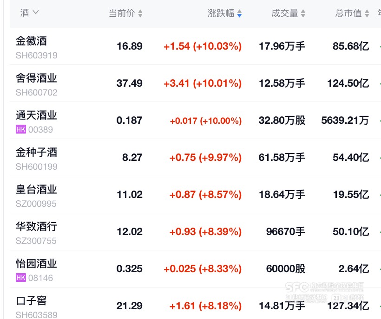Image resolution: width=381 pixels, height=319 pixels.
Task: Click volume 60000股
Action: 286,268
